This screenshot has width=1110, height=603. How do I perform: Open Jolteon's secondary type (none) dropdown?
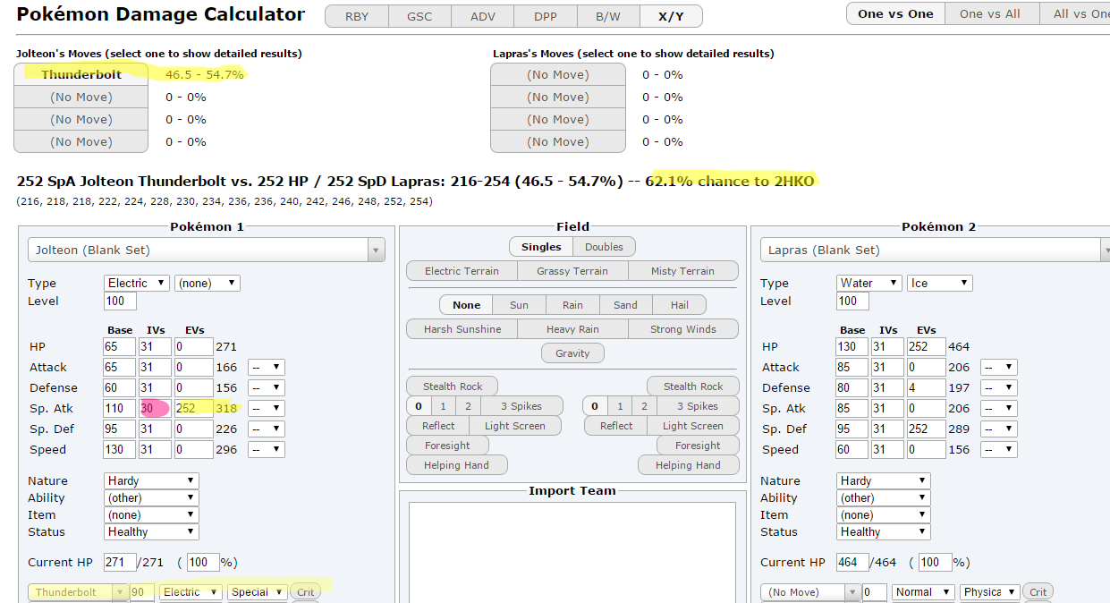coord(208,283)
